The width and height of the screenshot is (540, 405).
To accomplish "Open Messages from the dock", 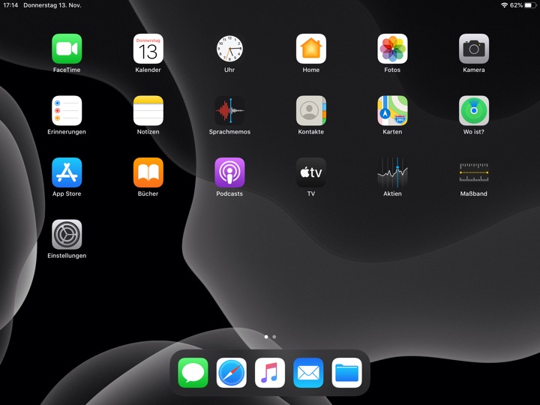I will 193,373.
